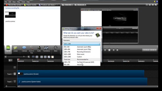The image size is (162, 91).
Task: Open the Play menu
Action: click(18, 2)
